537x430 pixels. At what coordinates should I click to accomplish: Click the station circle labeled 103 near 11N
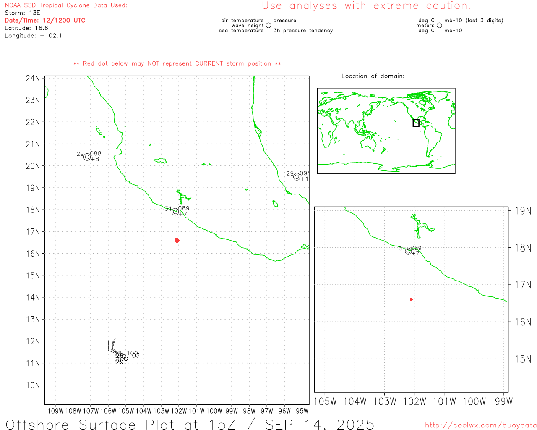pos(125,359)
